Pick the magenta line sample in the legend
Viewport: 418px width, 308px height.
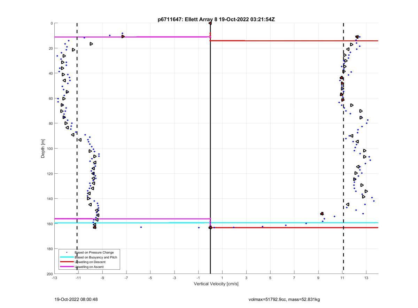67,267
